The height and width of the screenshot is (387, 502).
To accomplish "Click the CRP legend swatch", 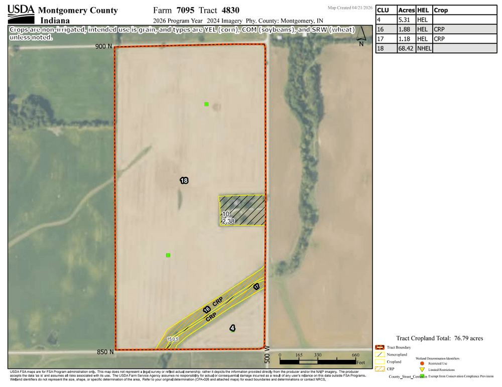I will (380, 369).
